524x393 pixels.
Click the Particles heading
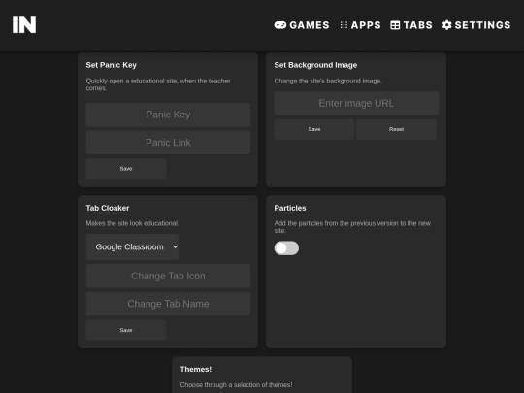pos(290,208)
